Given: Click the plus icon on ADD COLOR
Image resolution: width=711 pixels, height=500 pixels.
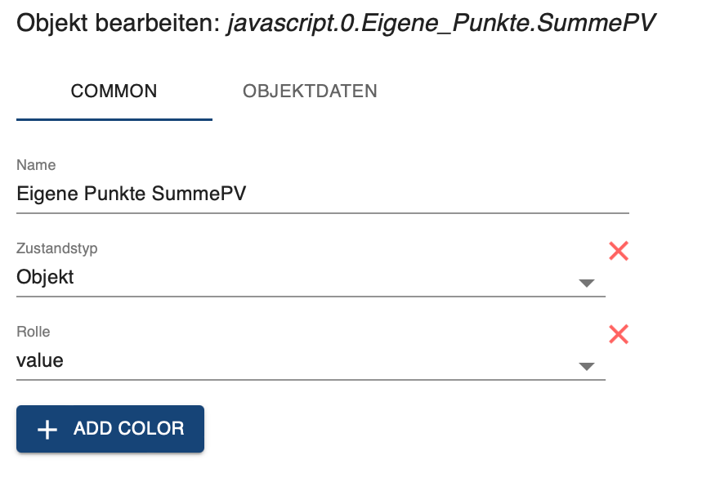Looking at the screenshot, I should [x=47, y=430].
